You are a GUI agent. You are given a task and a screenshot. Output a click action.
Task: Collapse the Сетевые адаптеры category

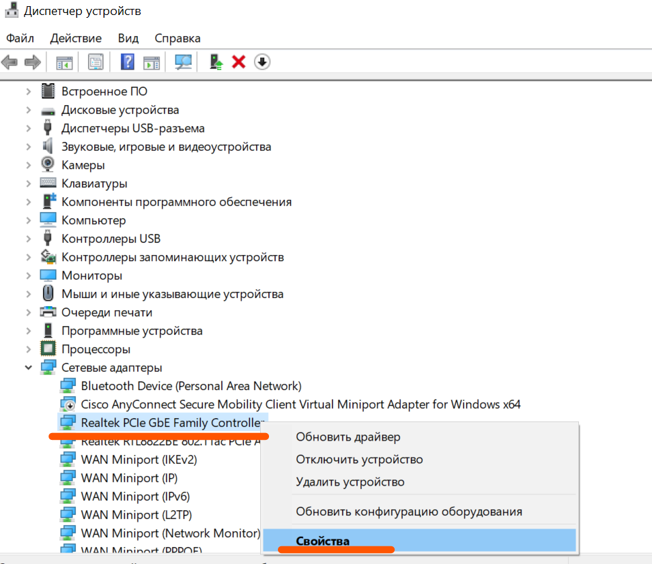point(28,368)
